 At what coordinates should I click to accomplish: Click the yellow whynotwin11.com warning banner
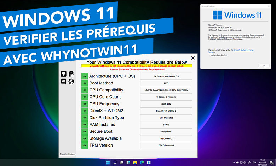click(x=137, y=66)
